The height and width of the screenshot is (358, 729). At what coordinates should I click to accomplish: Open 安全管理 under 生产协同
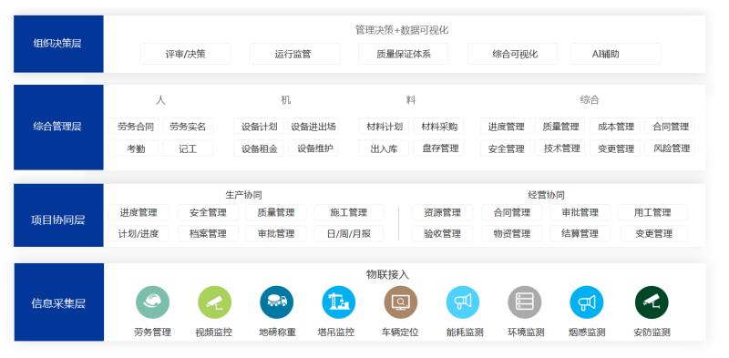pyautogui.click(x=208, y=212)
